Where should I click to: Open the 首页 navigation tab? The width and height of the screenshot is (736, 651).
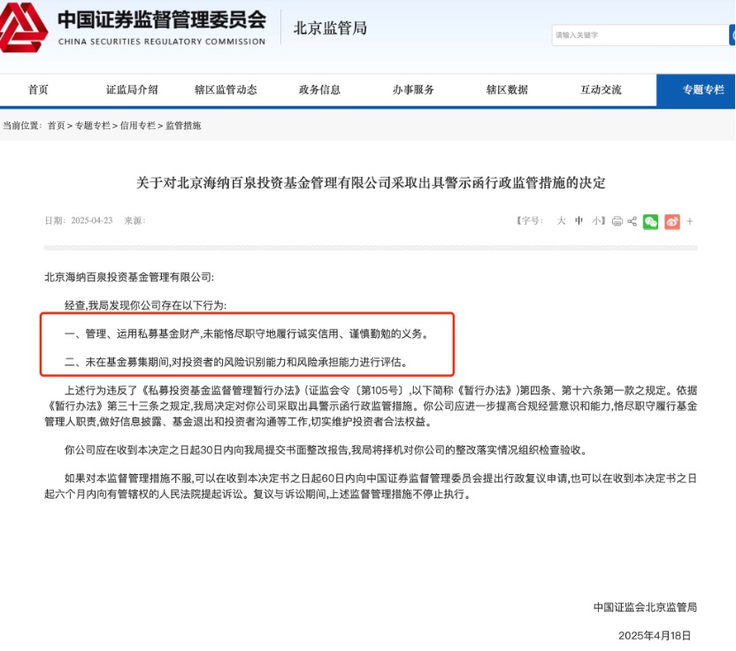pyautogui.click(x=38, y=89)
